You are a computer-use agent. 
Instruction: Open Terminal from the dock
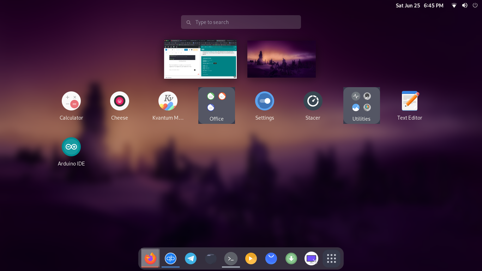point(231,259)
